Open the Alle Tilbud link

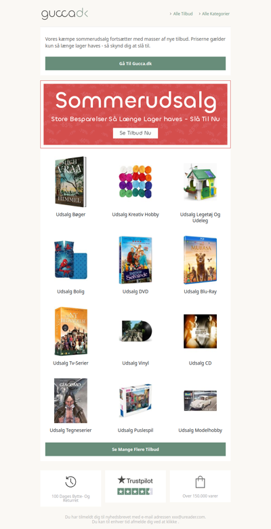point(181,14)
